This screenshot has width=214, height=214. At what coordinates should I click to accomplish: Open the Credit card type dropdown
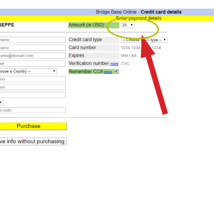click(144, 40)
